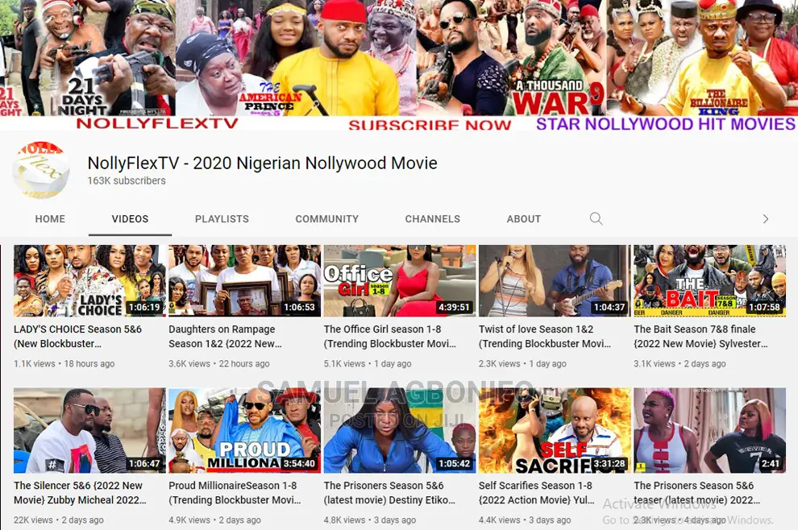
Task: Click the 3:54:40 duration badge
Action: (299, 463)
